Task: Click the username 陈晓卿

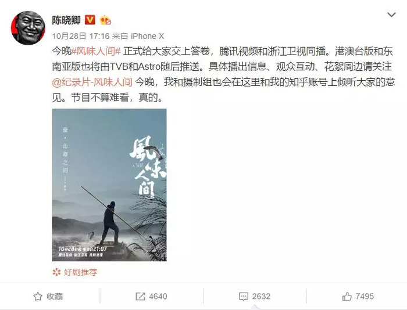Action: [x=66, y=20]
